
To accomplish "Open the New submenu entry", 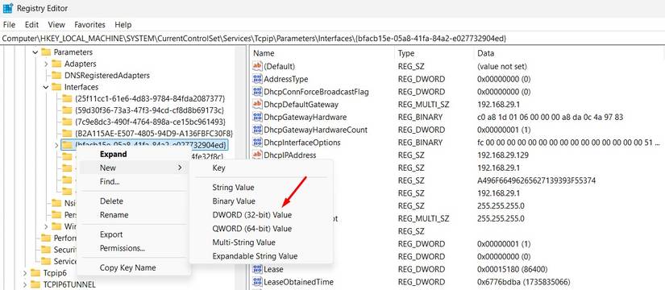I will (x=134, y=168).
